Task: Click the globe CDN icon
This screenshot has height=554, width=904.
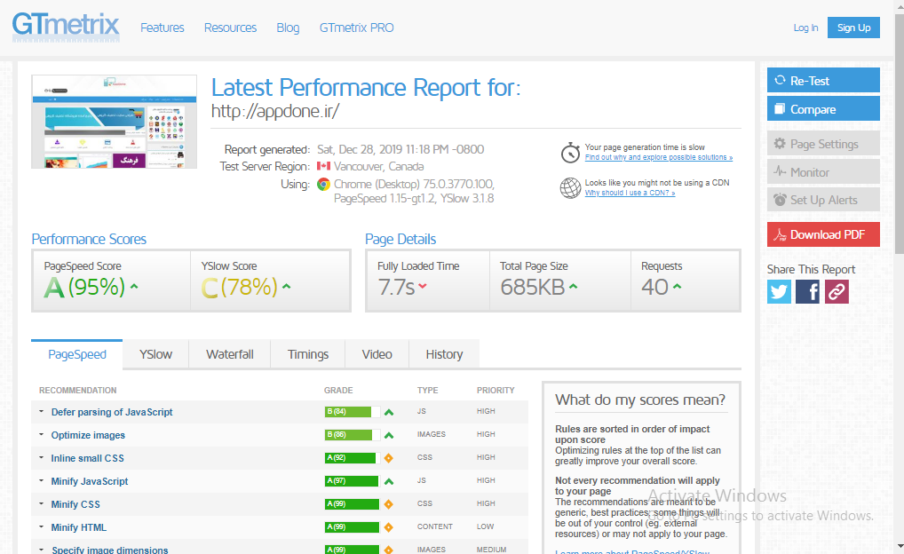Action: click(570, 187)
